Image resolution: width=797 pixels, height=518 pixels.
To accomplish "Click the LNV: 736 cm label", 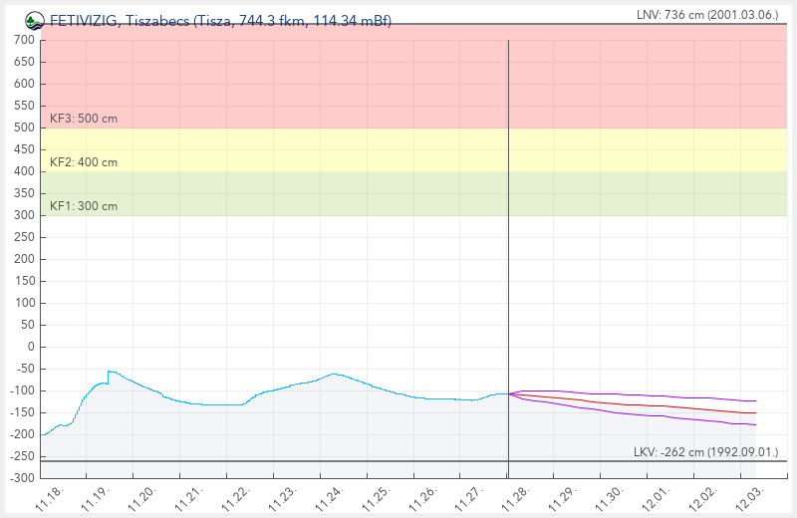I will click(x=706, y=15).
